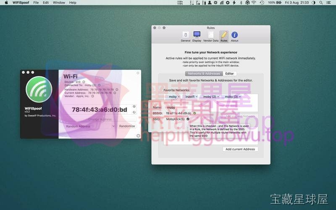Click the lower round icon beside the MAC address field
Image resolution: width=336 pixels, height=210 pixels.
134,112
